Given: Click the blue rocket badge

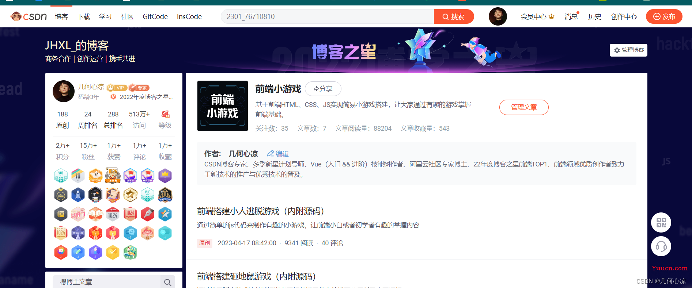Looking at the screenshot, I should [78, 195].
